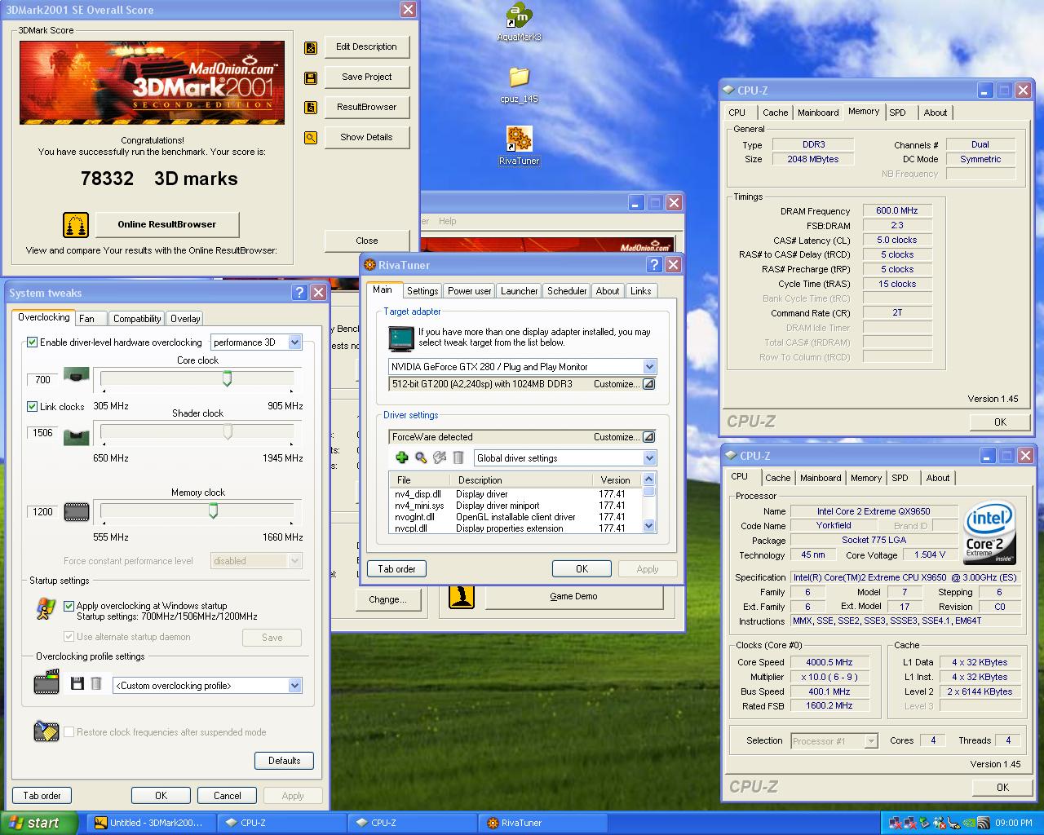Click the overclocking profile settings icon
Viewport: 1044px width, 835px height.
pos(46,683)
